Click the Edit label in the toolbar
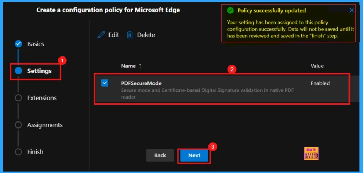The width and height of the screenshot is (363, 173). pyautogui.click(x=114, y=35)
